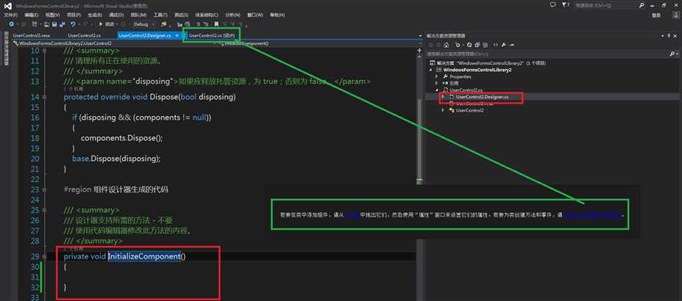The image size is (682, 301).
Task: Open the Debug configuration dropdown
Action: coord(143,24)
